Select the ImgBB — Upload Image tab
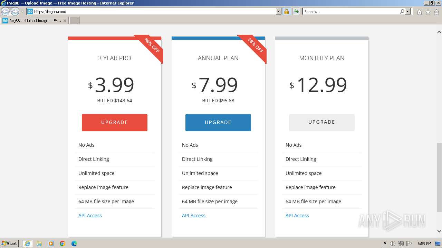Image resolution: width=442 pixels, height=248 pixels. pos(35,21)
